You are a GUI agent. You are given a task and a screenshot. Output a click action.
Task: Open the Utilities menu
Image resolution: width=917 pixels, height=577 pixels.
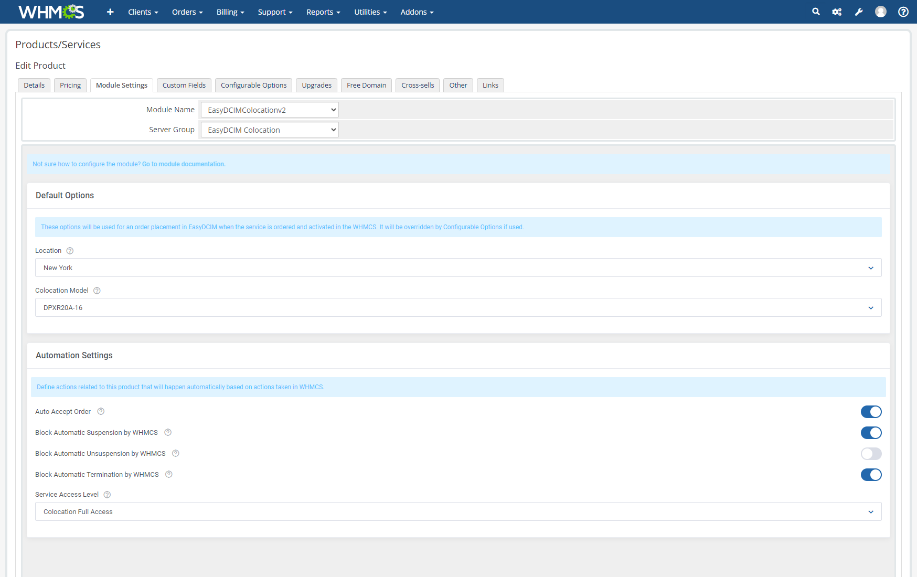coord(370,12)
